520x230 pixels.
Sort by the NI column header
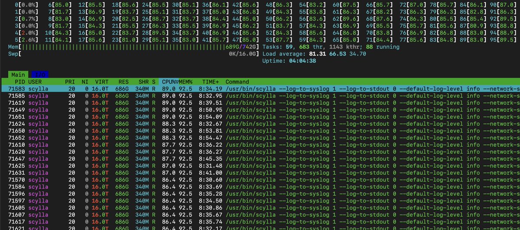[85, 81]
